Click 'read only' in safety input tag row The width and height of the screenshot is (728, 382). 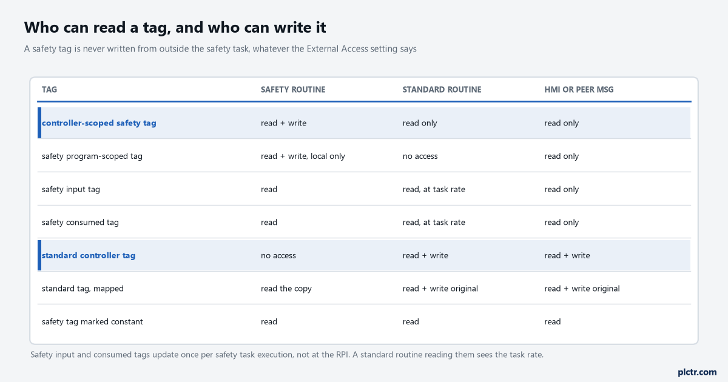click(x=562, y=189)
